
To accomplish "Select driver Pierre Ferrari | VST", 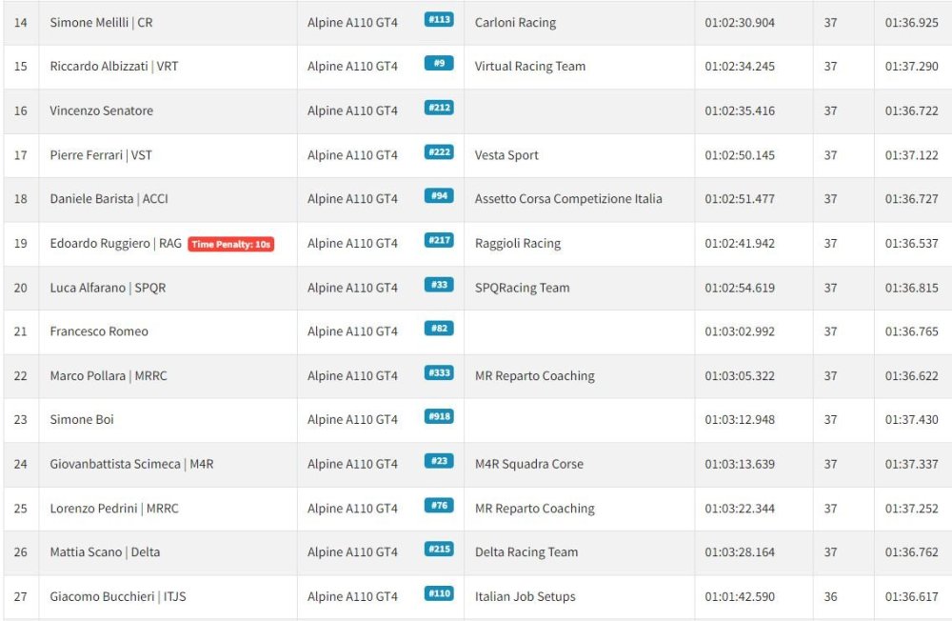I will pyautogui.click(x=101, y=155).
